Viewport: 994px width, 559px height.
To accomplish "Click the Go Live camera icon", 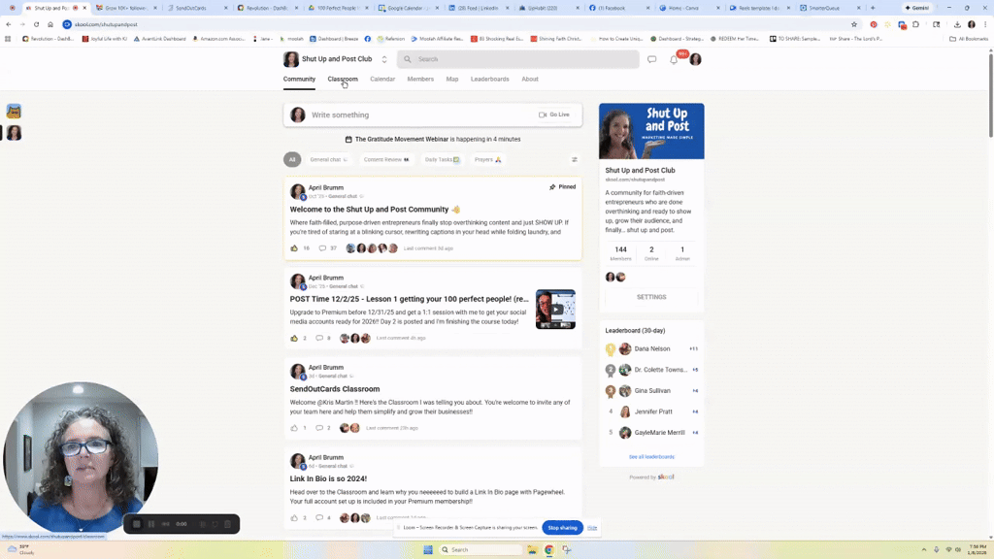I will pyautogui.click(x=543, y=115).
